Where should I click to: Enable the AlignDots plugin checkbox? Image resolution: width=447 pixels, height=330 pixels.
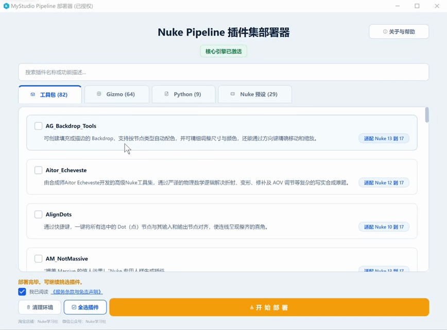coord(38,214)
